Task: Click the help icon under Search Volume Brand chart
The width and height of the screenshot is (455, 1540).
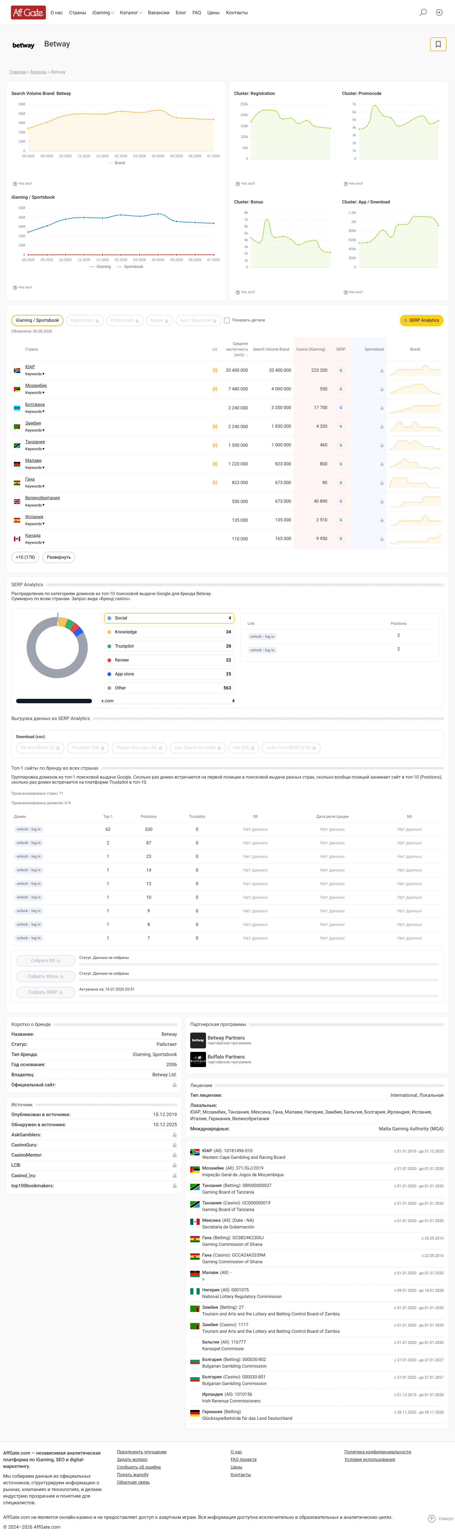Action: coord(15,184)
